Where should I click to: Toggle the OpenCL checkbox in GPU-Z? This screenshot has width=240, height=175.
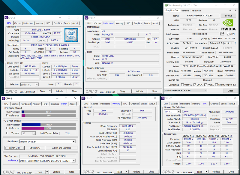click(182, 85)
